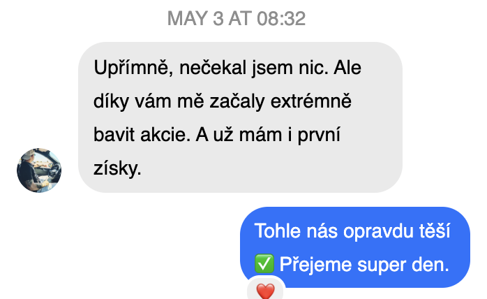Click the word extrémně in received message
Viewport: 487px width, 299px height.
click(311, 101)
